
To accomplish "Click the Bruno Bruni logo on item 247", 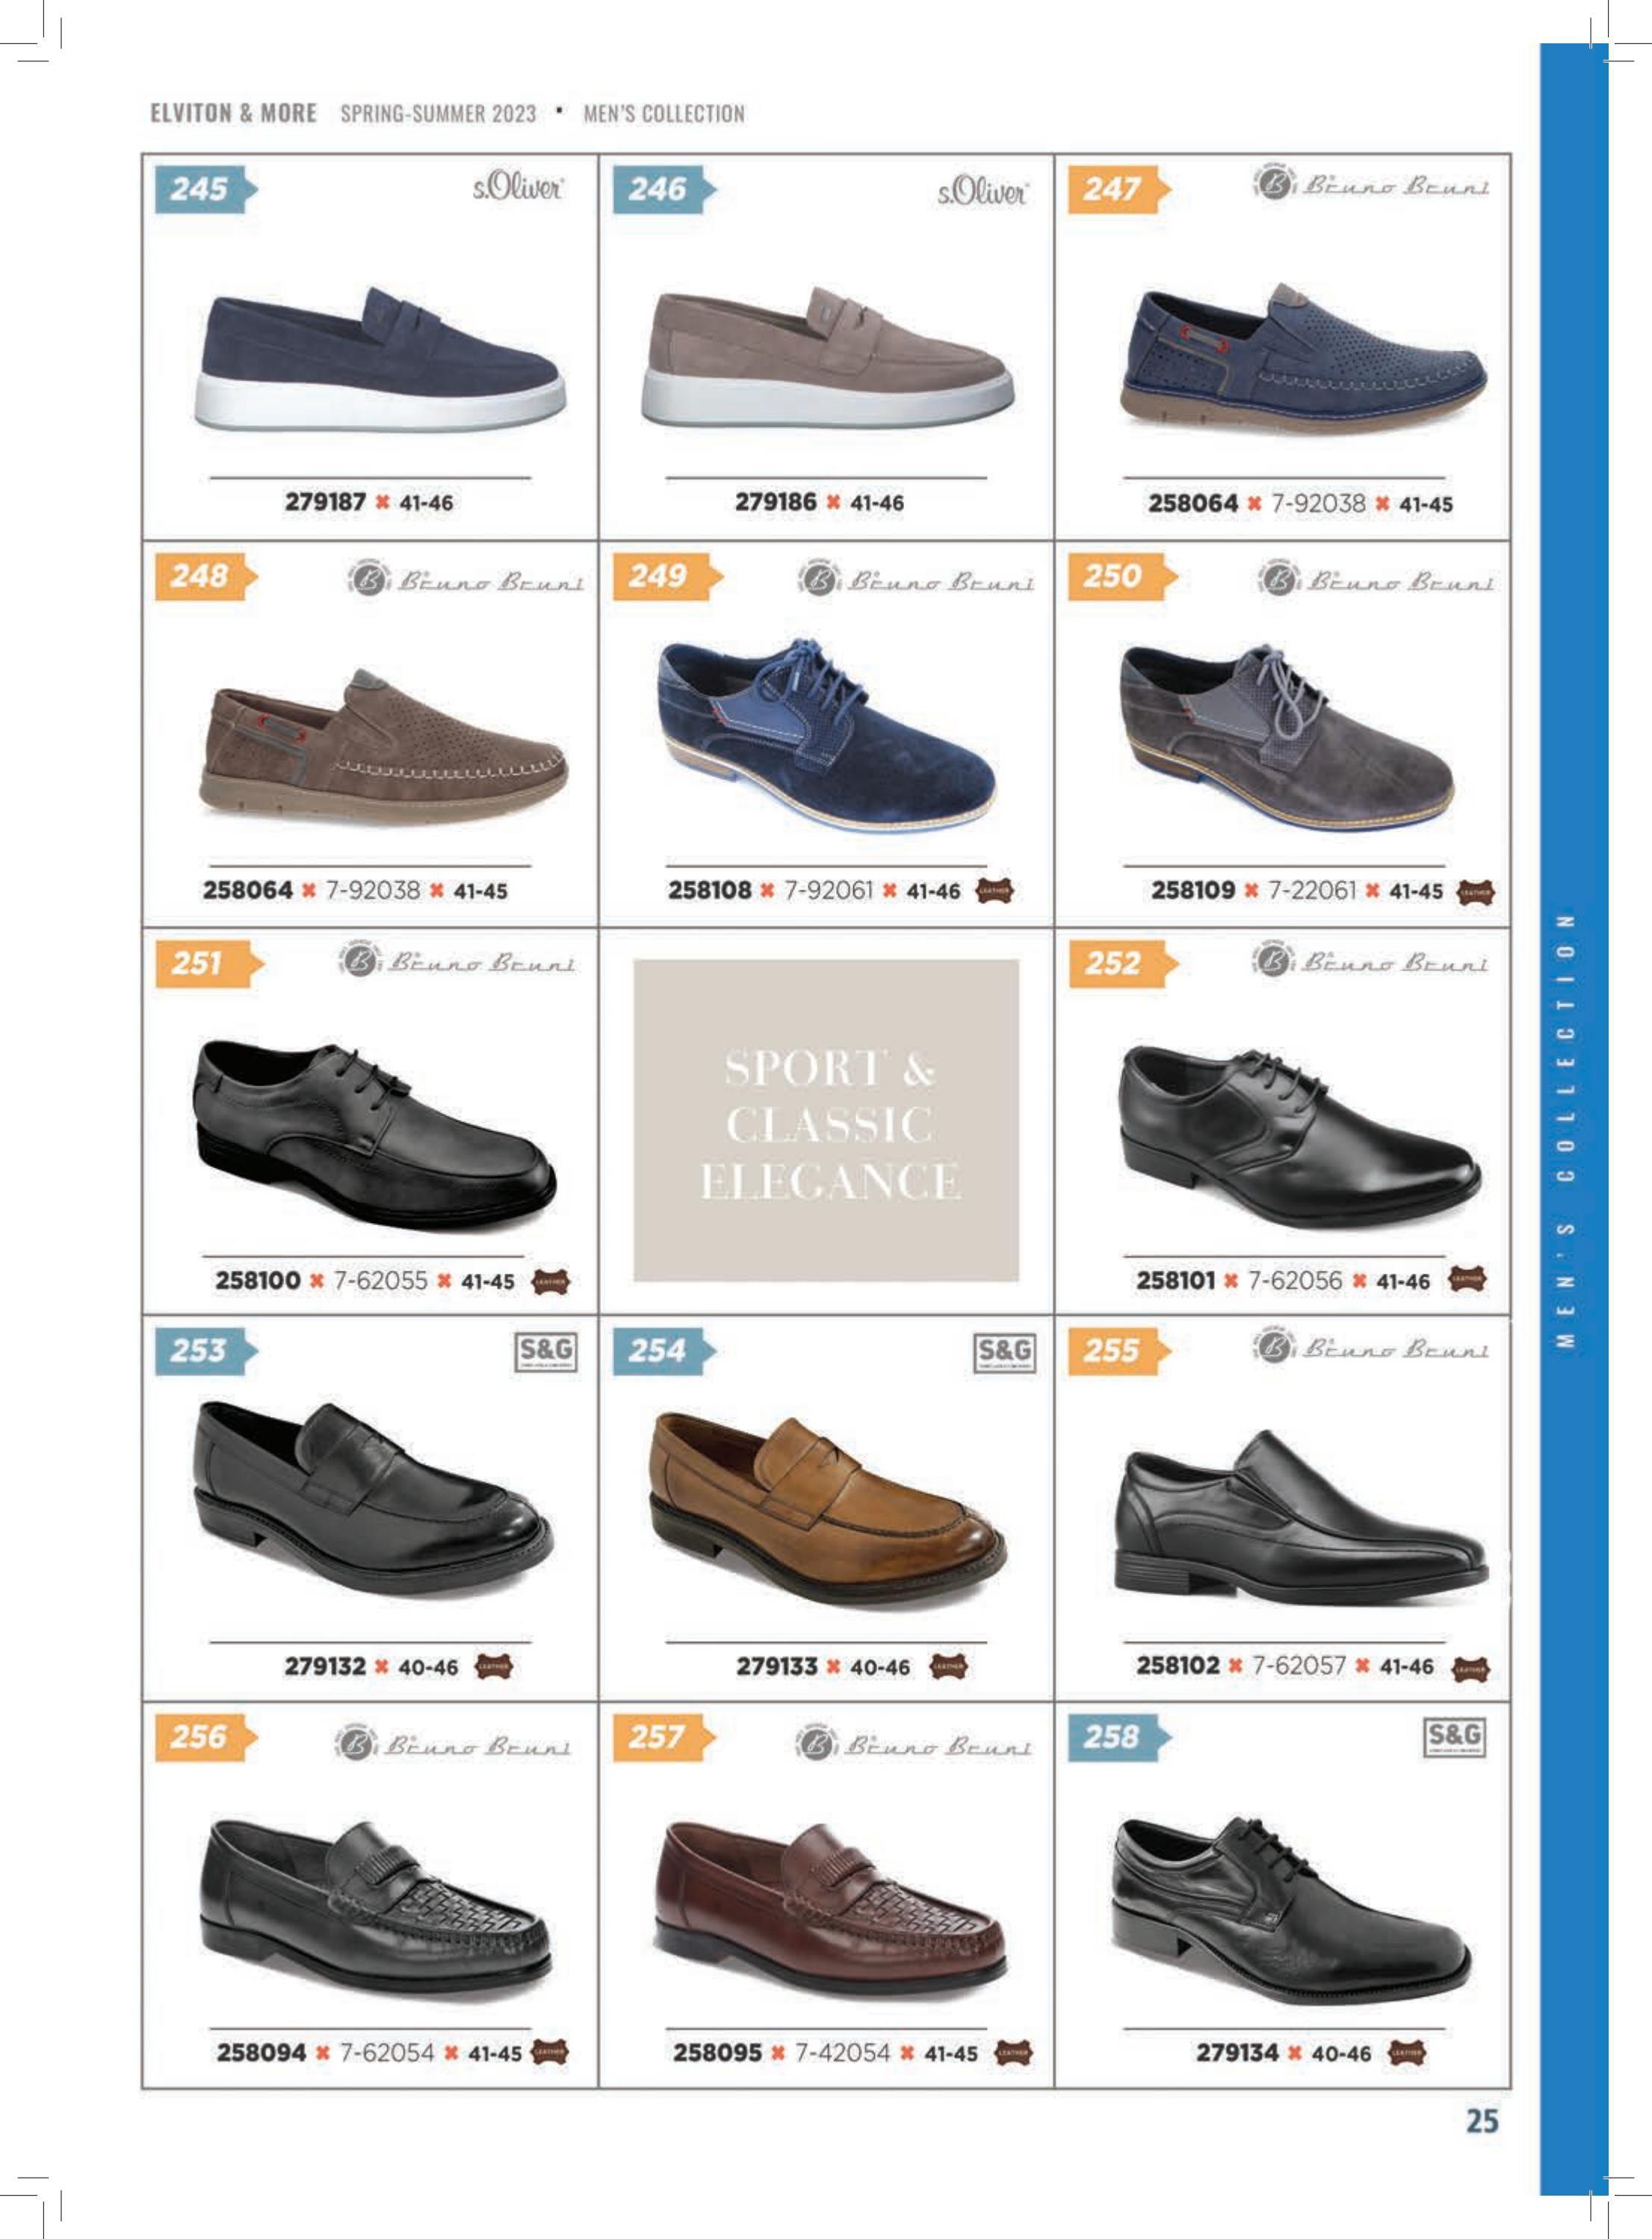I will (1371, 186).
